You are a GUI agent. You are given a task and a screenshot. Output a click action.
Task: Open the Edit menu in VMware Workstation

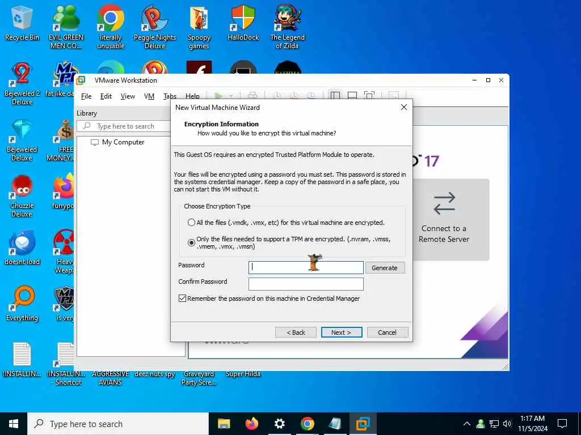(106, 96)
